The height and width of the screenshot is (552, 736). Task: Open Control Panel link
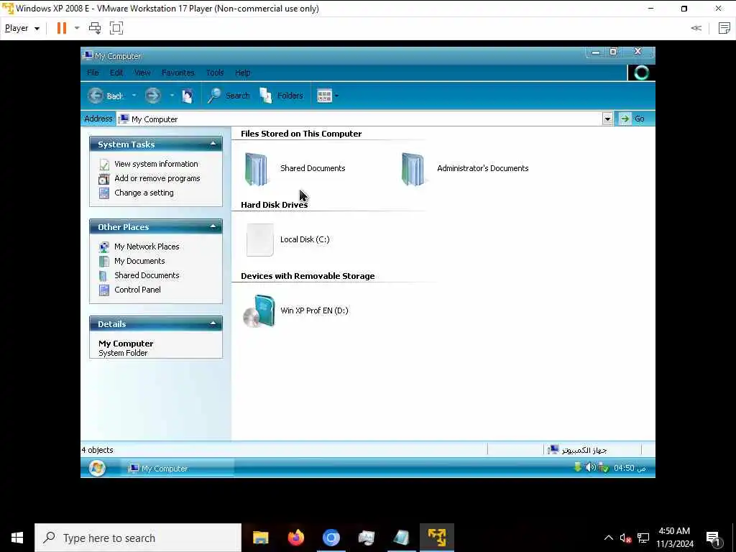tap(137, 290)
